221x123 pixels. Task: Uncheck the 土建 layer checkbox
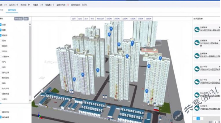(1, 25)
